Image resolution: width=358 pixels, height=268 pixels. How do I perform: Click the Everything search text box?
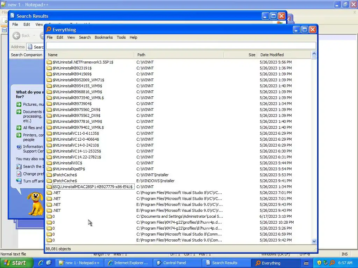tap(181, 46)
